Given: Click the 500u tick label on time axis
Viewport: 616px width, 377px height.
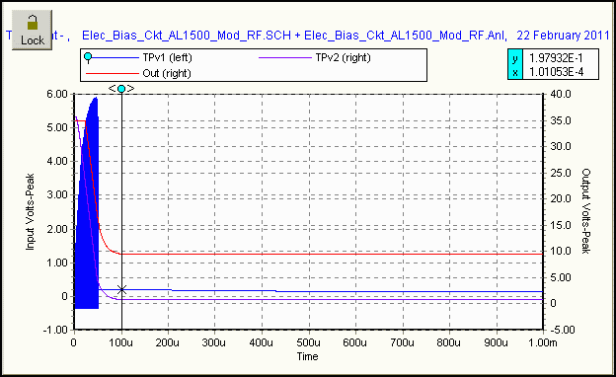Looking at the screenshot, I should [308, 342].
